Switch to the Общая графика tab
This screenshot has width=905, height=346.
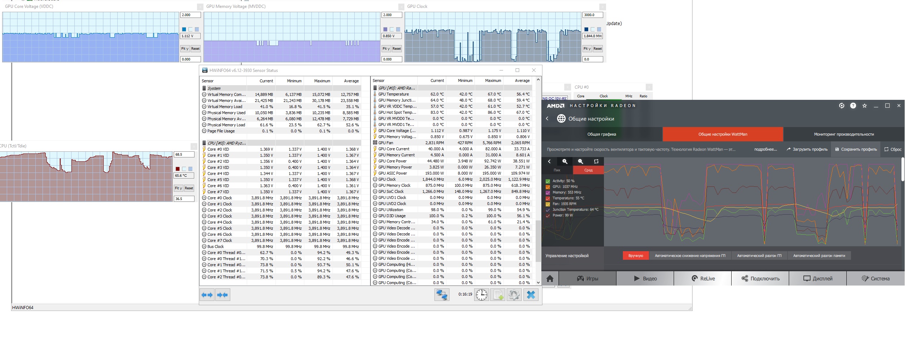tap(602, 134)
